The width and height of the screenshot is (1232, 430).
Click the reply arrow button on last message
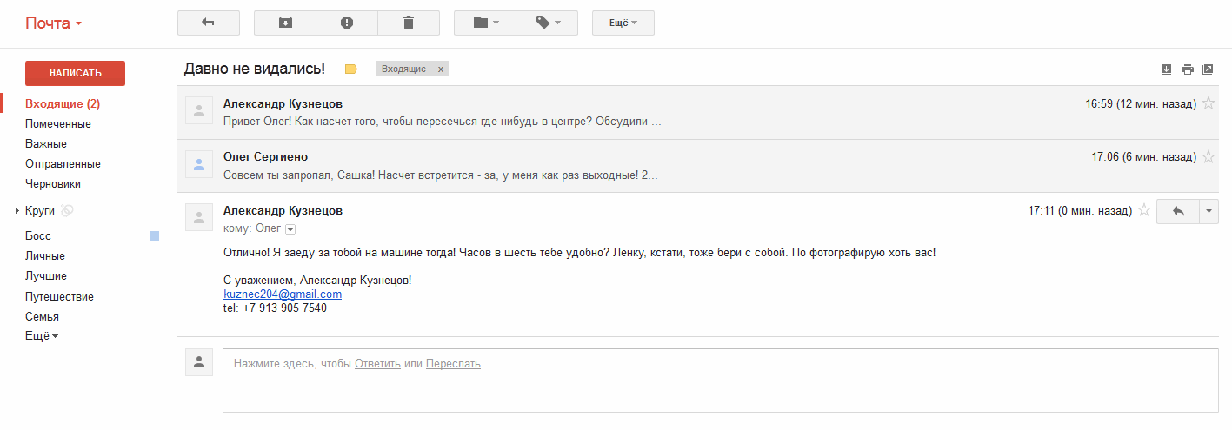coord(1178,211)
